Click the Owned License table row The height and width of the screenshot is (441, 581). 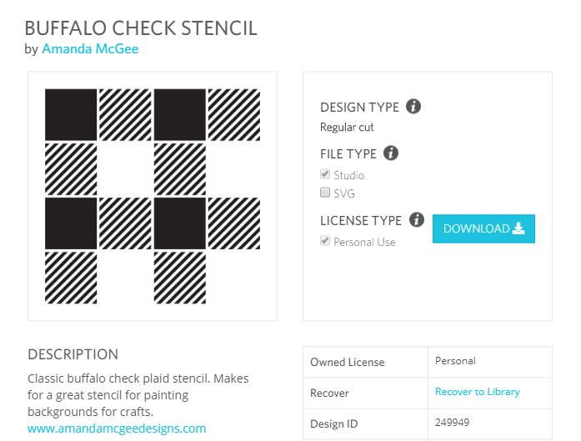click(x=428, y=362)
